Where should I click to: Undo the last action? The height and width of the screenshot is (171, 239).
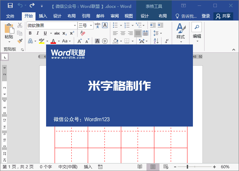pyautogui.click(x=20, y=6)
